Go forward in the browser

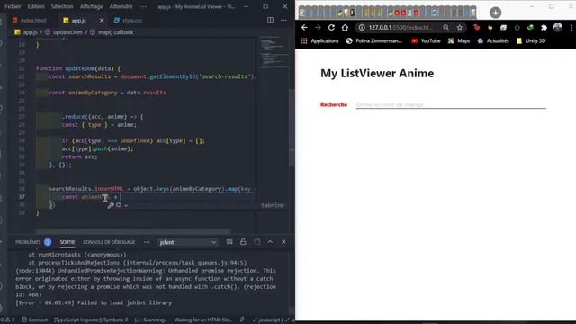coord(318,28)
